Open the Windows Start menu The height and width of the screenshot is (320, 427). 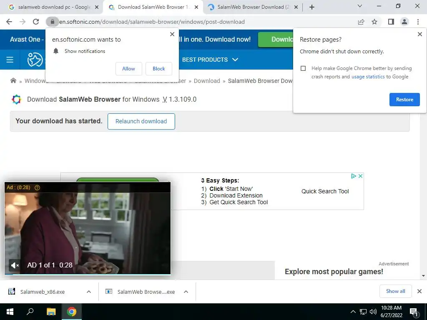coord(10,312)
